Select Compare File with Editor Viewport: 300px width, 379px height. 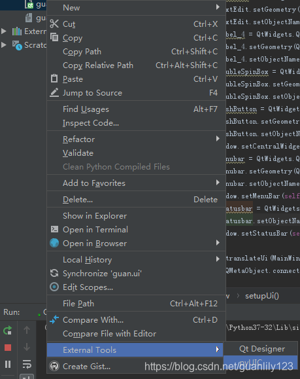tap(136, 334)
